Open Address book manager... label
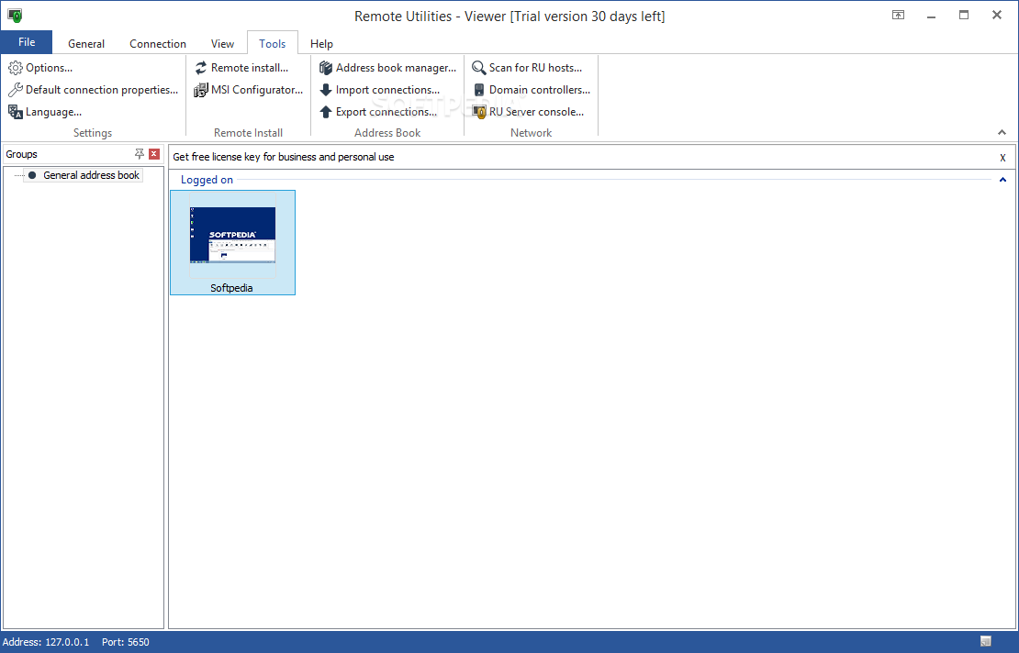 (x=396, y=68)
